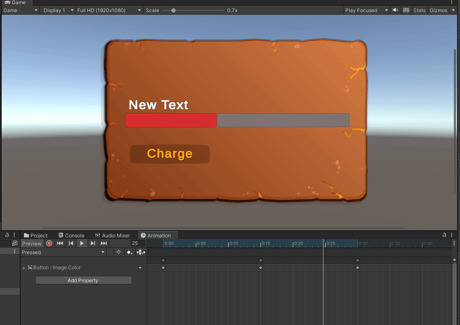Open left panel three-dot menu
The width and height of the screenshot is (460, 325).
tap(14, 235)
